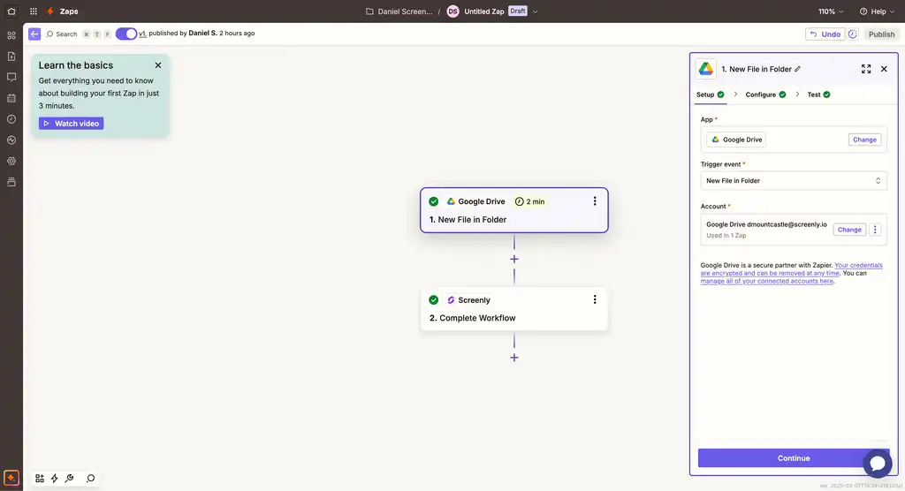This screenshot has width=905, height=491.
Task: Open Daniel Screen... folder breadcrumb
Action: pos(399,11)
